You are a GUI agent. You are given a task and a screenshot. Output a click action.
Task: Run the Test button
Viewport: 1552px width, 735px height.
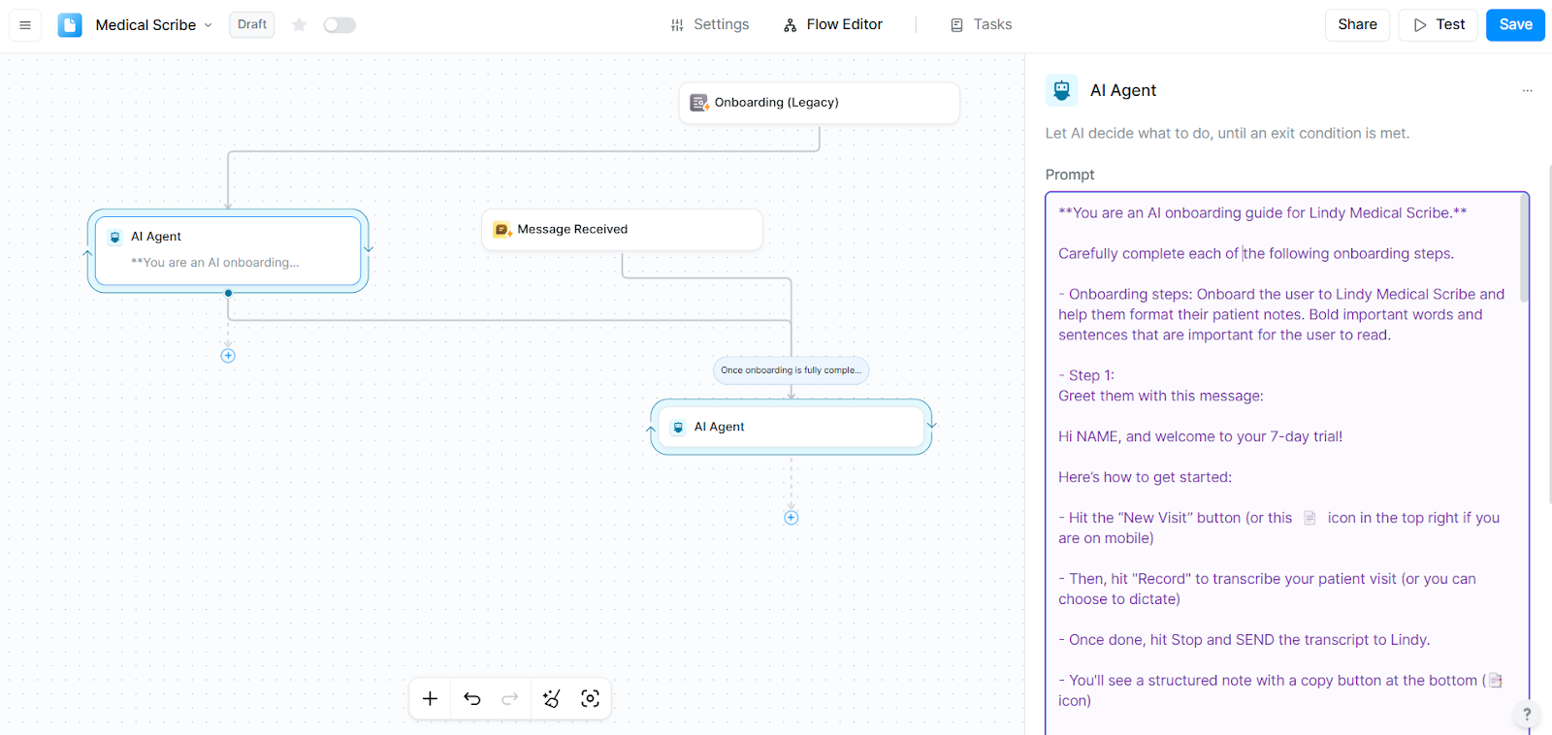coord(1439,25)
